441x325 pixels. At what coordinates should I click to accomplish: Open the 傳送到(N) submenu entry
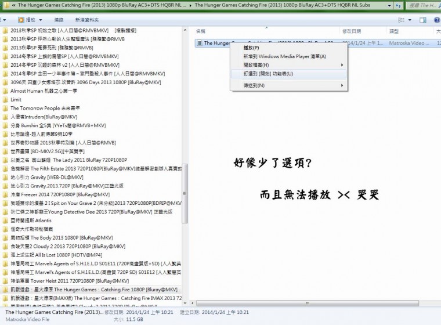coord(288,85)
